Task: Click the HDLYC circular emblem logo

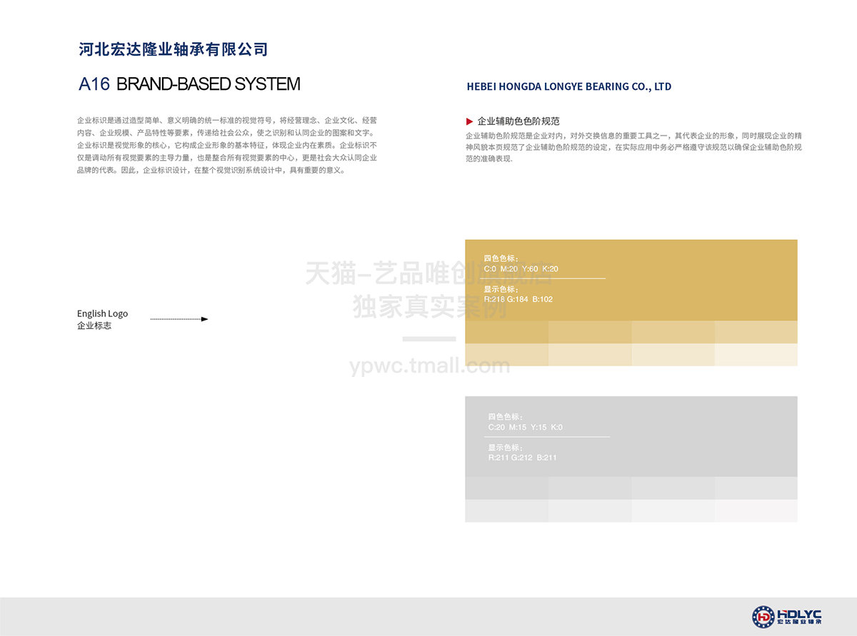Action: pos(763,617)
